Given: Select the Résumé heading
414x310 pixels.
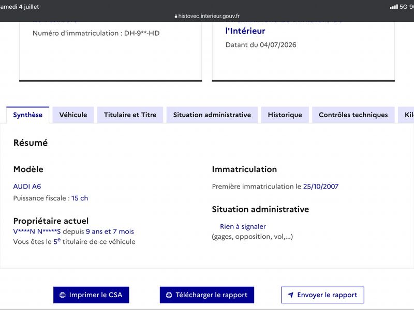Looking at the screenshot, I should (31, 143).
